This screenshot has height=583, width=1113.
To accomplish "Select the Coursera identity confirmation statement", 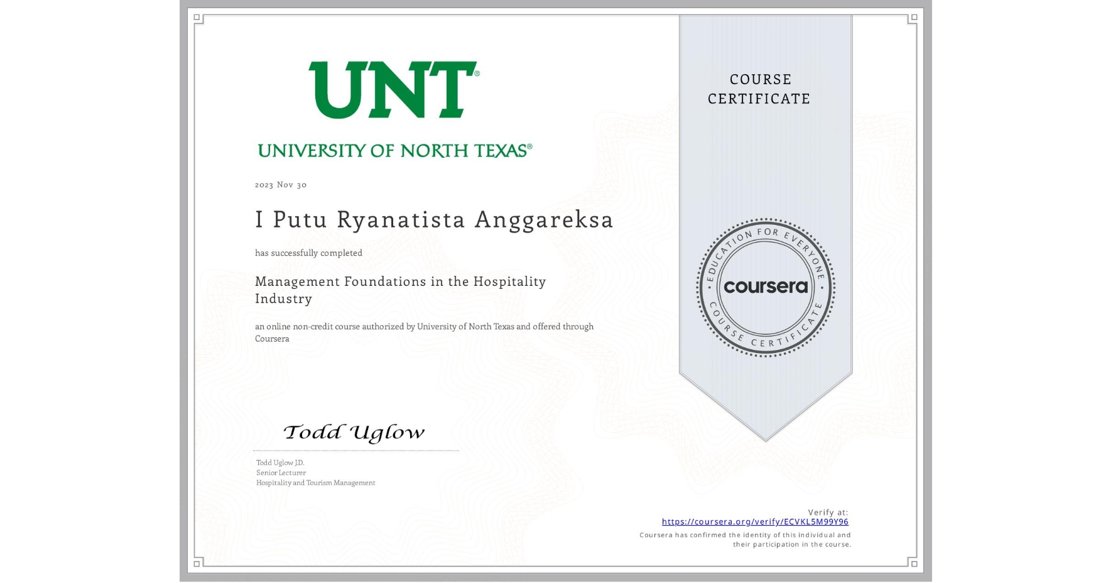I will 745,539.
